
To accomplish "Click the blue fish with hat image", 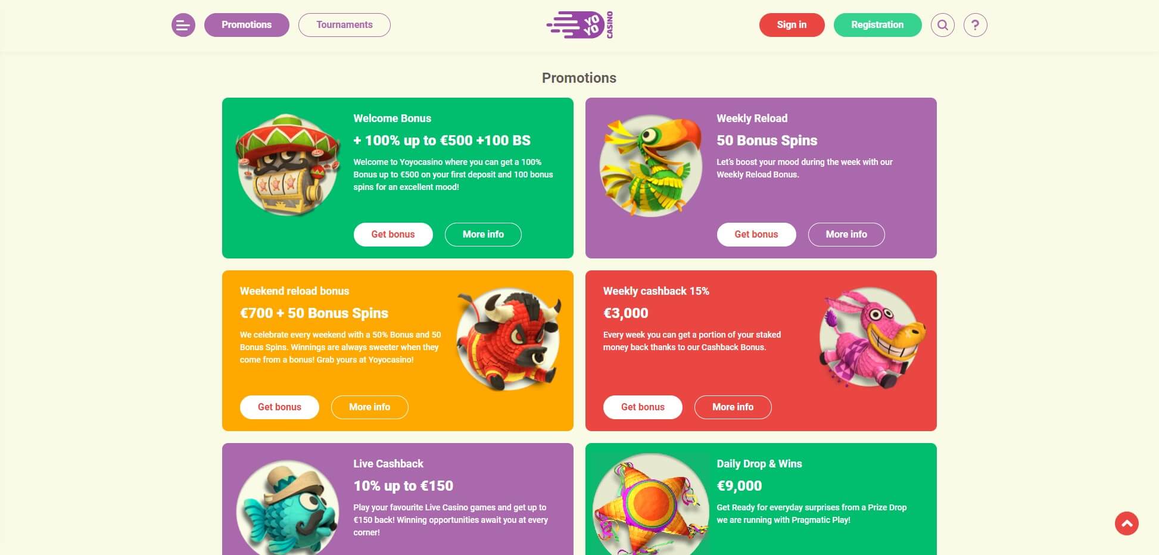I will [288, 508].
